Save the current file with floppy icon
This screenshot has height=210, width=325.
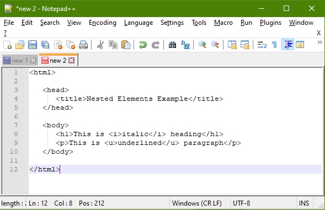tap(33, 45)
